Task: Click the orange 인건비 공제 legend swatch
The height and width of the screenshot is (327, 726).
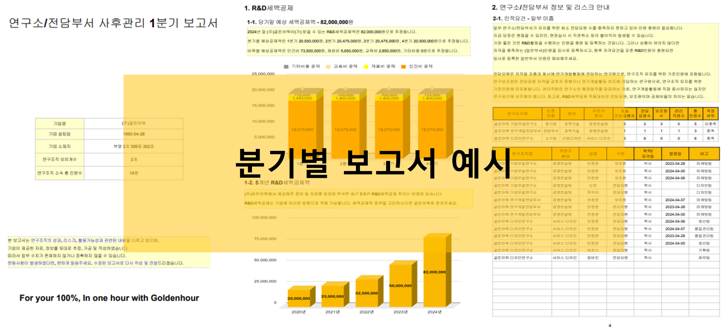Action: click(x=403, y=67)
